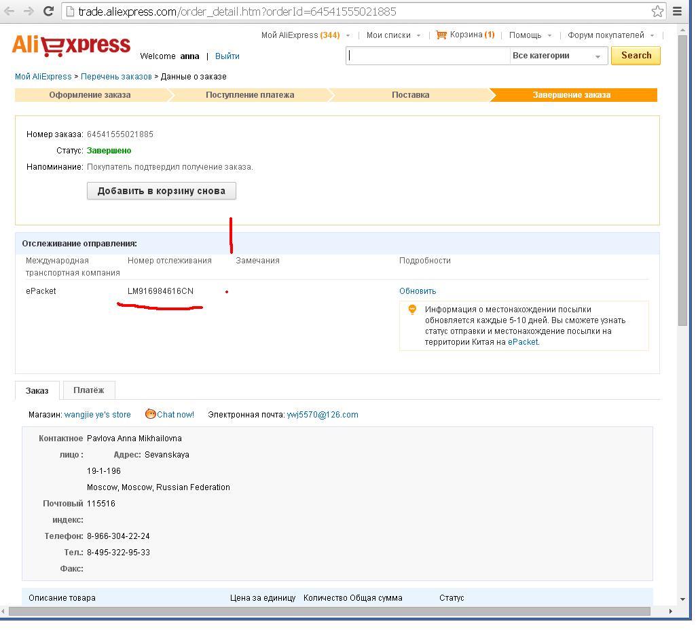Switch to the Заказ tab
Viewport: 698px width, 632px height.
(x=37, y=390)
